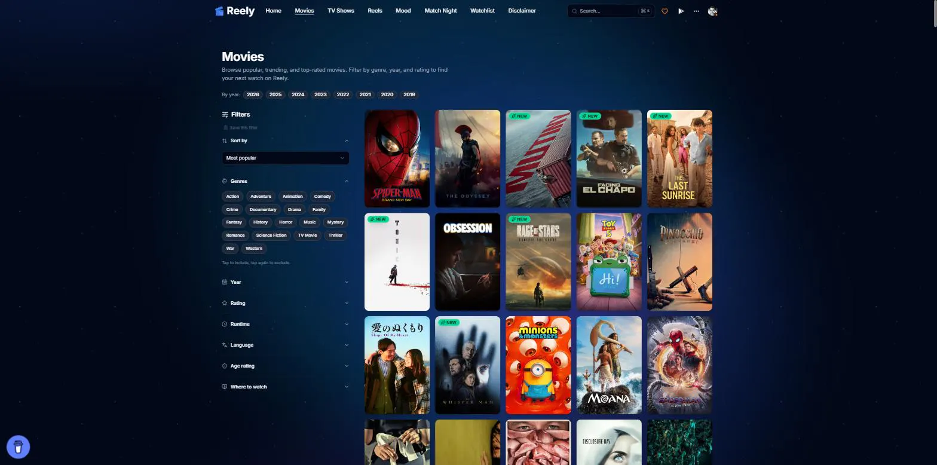This screenshot has height=465, width=937.
Task: Toggle the Mystery genre chip
Action: tap(335, 222)
